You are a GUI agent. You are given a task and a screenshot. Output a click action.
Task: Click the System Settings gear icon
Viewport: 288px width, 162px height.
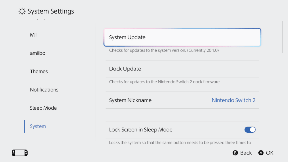pos(22,11)
